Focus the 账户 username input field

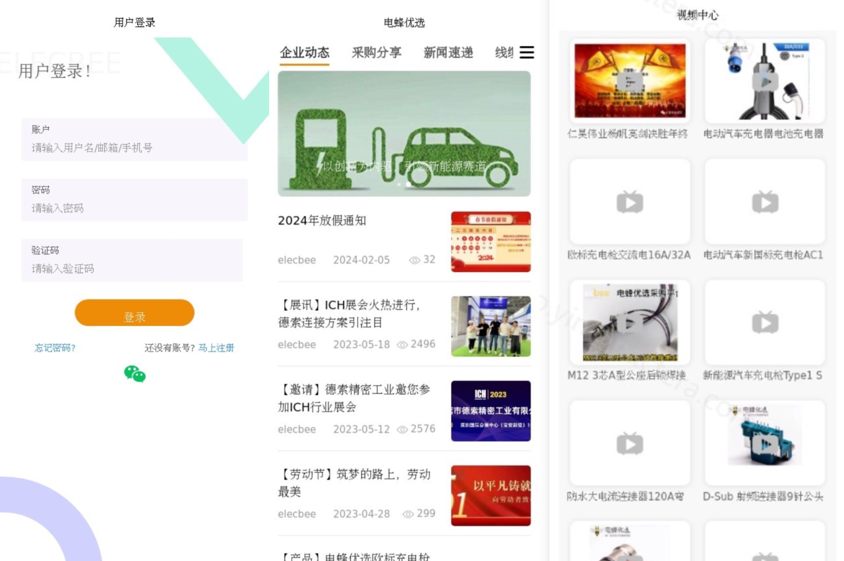pos(135,140)
